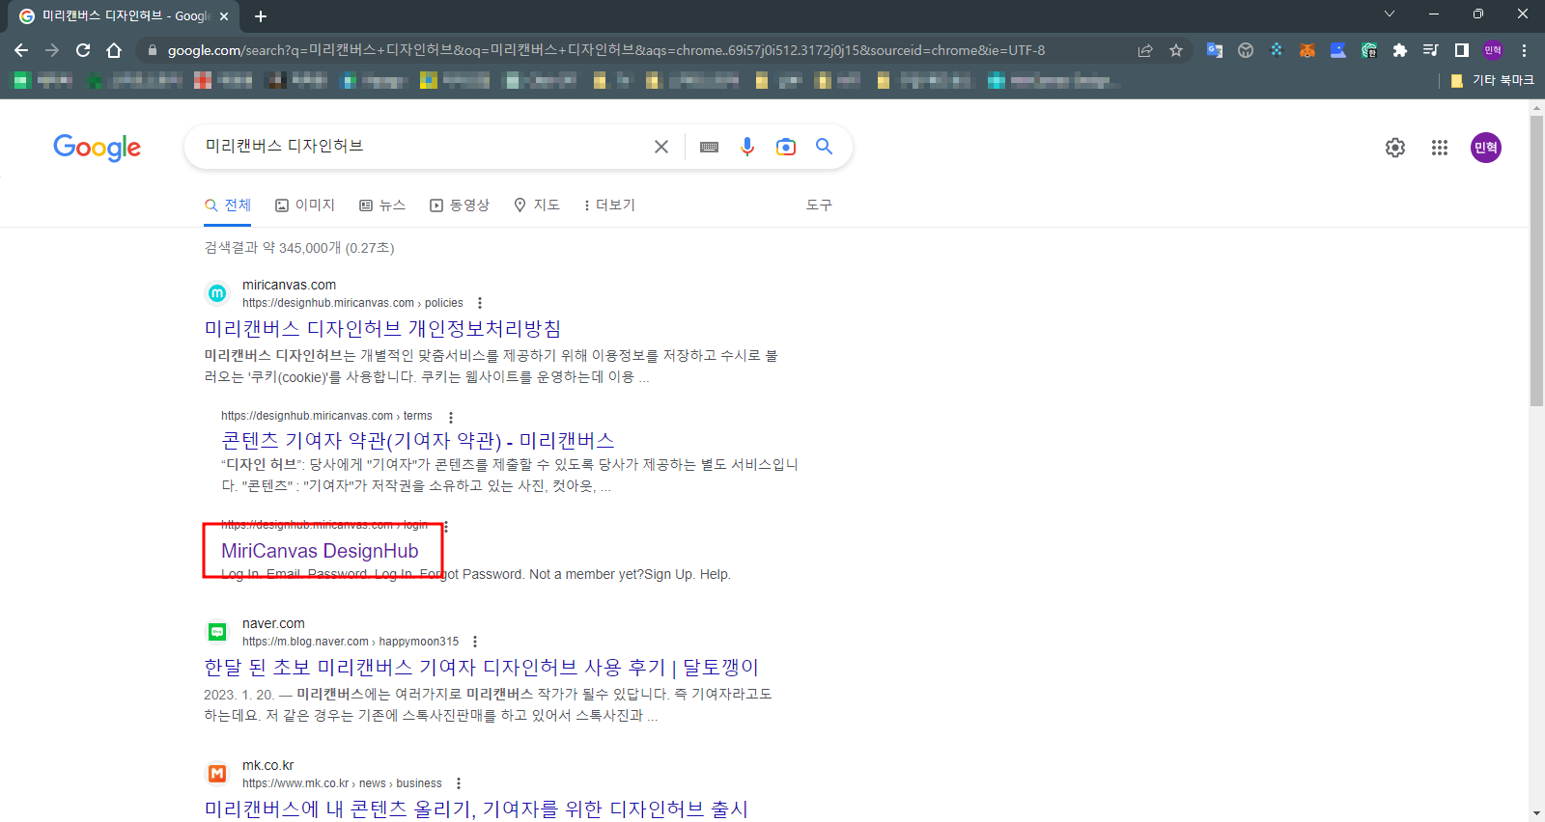
Task: Click the miricanvas.com site favicon
Action: pos(217,293)
